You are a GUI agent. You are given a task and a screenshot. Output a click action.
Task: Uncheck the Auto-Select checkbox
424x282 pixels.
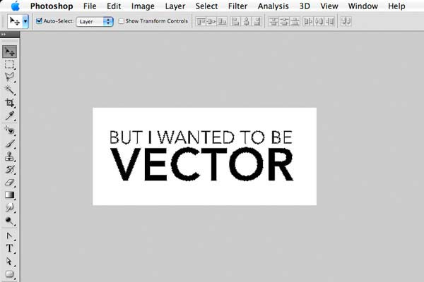point(39,20)
